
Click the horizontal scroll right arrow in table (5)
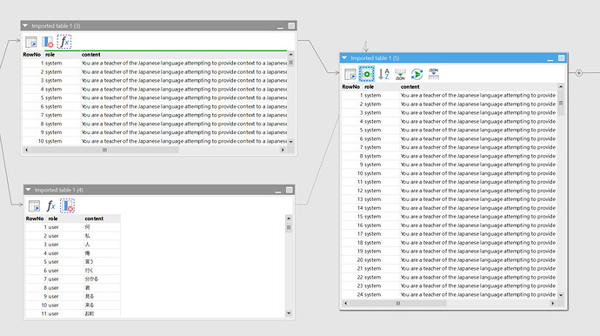coord(552,303)
